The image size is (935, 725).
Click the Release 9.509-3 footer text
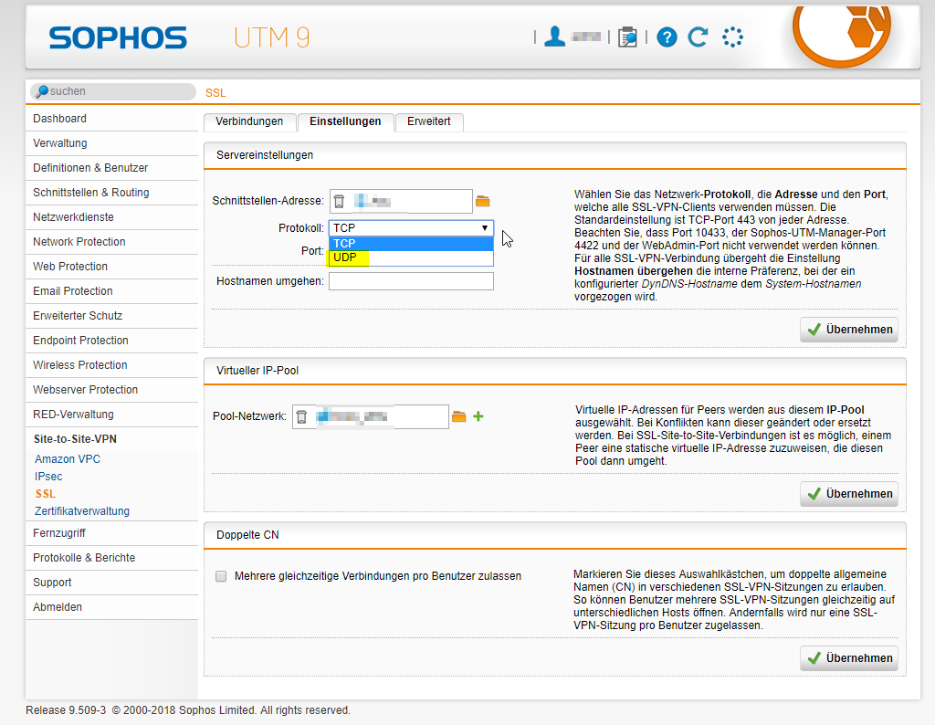[66, 710]
